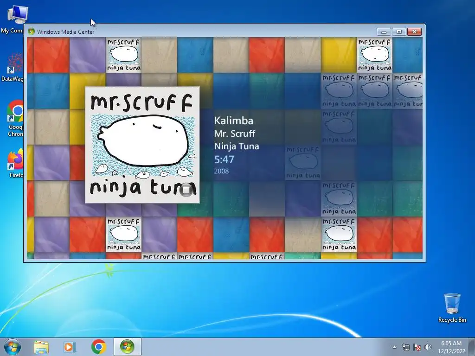Click the track duration 5:47
475x356 pixels.
point(224,159)
